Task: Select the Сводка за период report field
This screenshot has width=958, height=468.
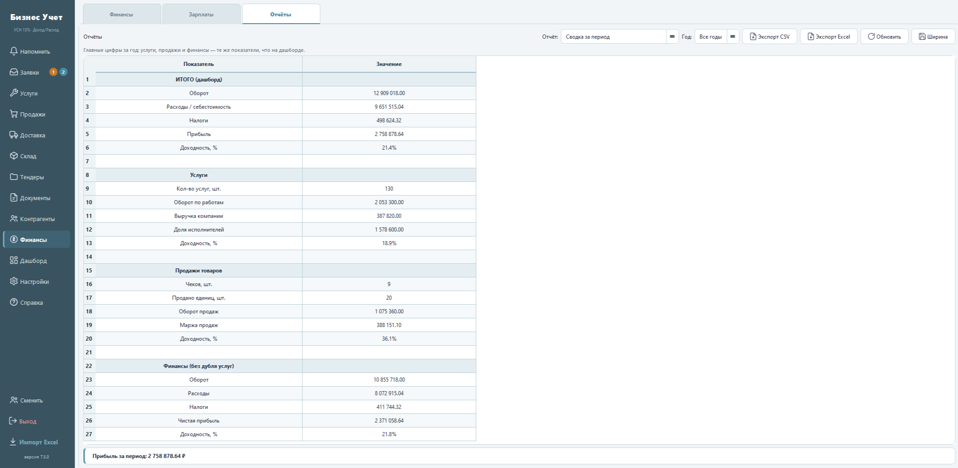Action: tap(614, 36)
